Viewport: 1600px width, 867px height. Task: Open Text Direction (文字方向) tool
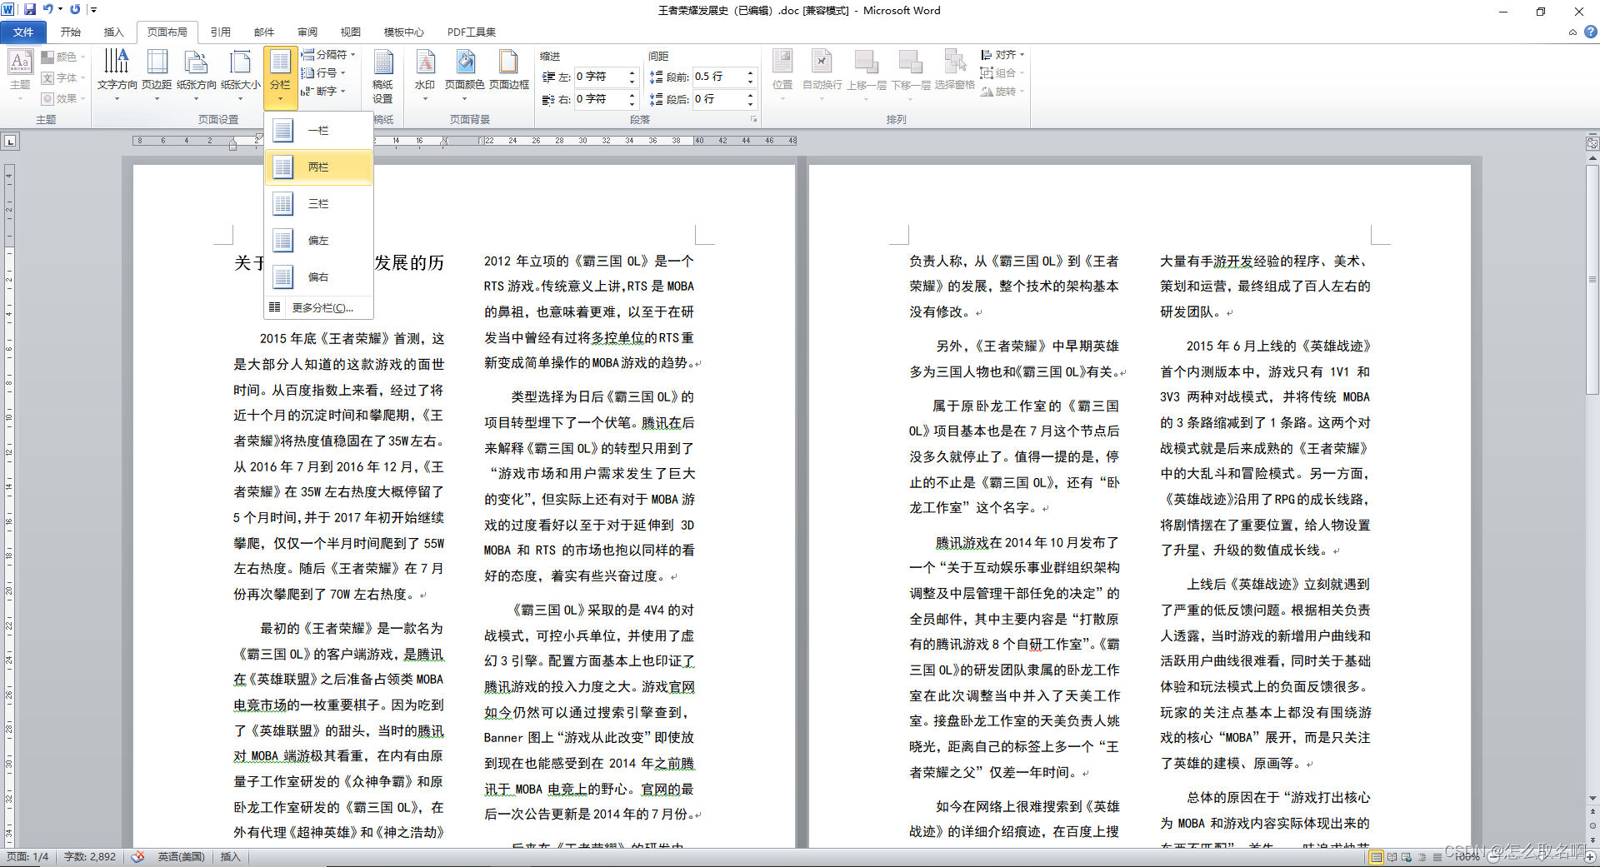117,74
